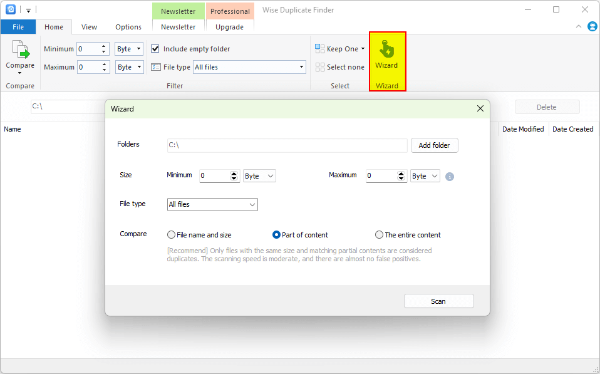Viewport: 600px width, 374px height.
Task: Select The entire content compare option
Action: pos(379,235)
